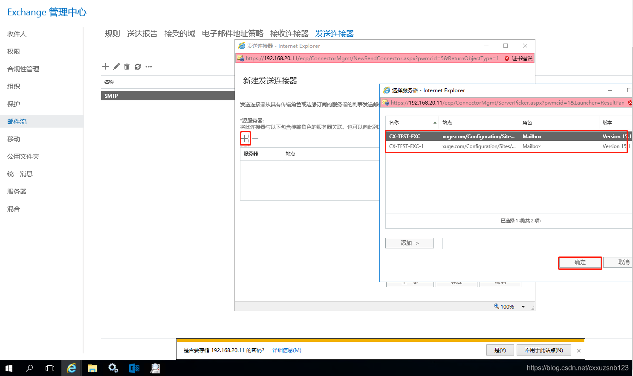This screenshot has height=376, width=633.
Task: Switch to 电子邮件地址策略 tab
Action: coord(233,34)
